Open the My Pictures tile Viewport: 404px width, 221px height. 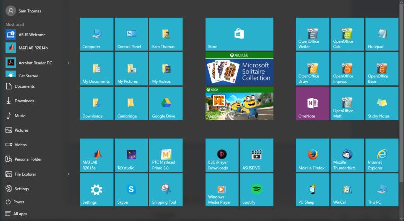[x=131, y=69]
